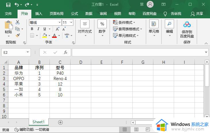Redo the last action
Image resolution: width=210 pixels, height=133 pixels.
27,5
